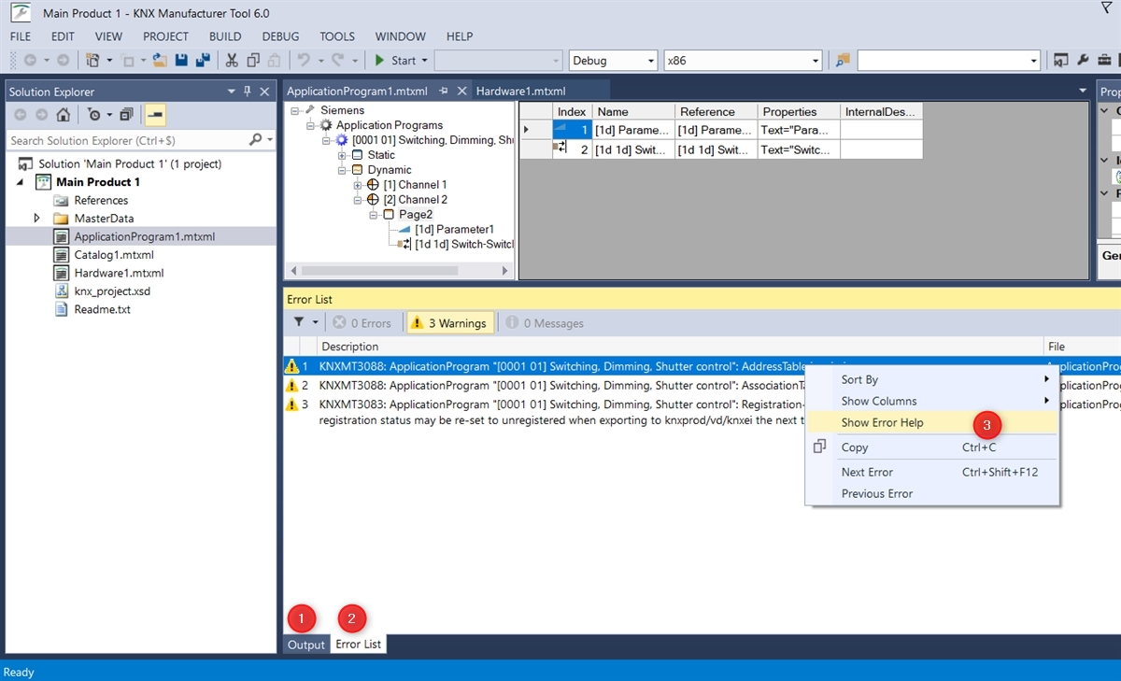Click the Find in Files toolbar icon

843,60
